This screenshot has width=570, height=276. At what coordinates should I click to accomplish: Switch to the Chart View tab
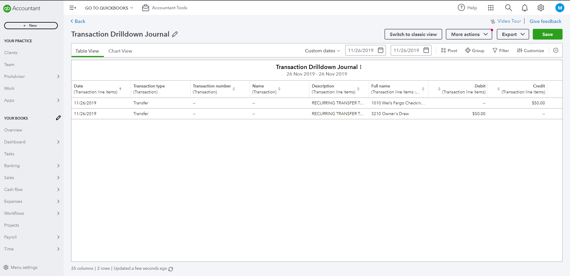click(120, 51)
